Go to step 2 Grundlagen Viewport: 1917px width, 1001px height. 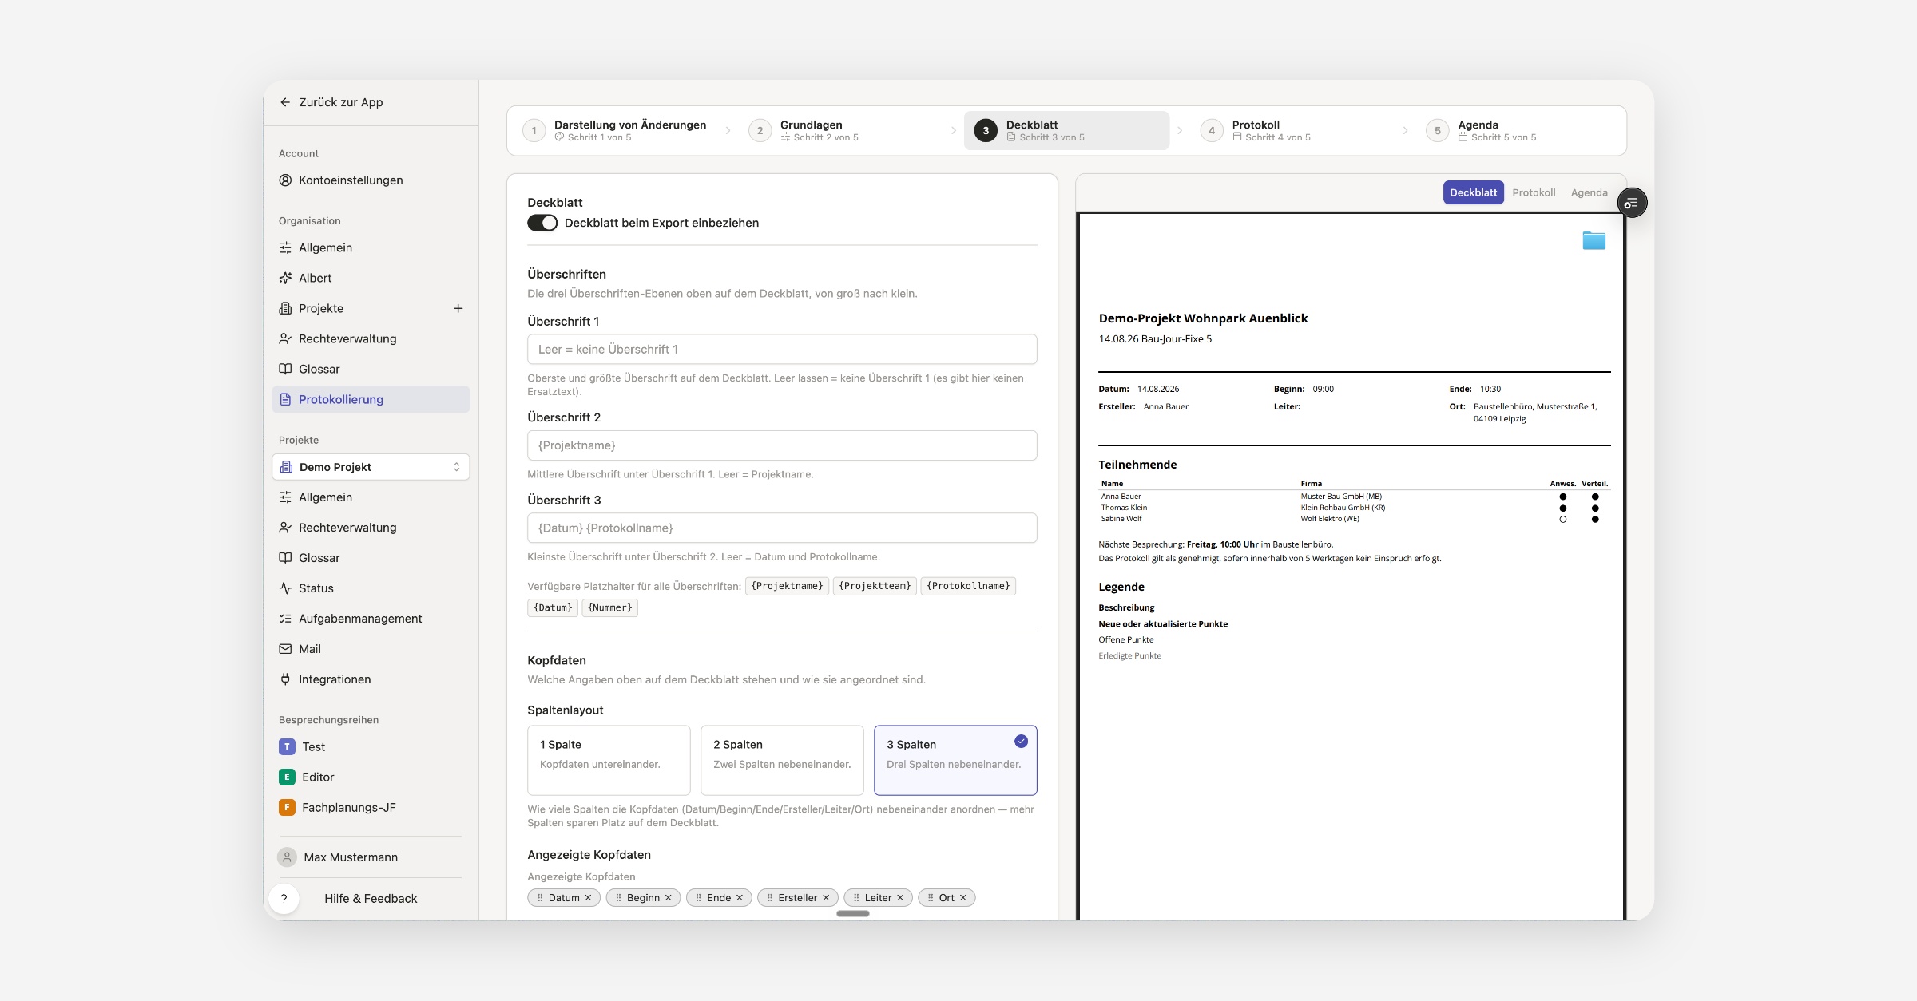[840, 131]
